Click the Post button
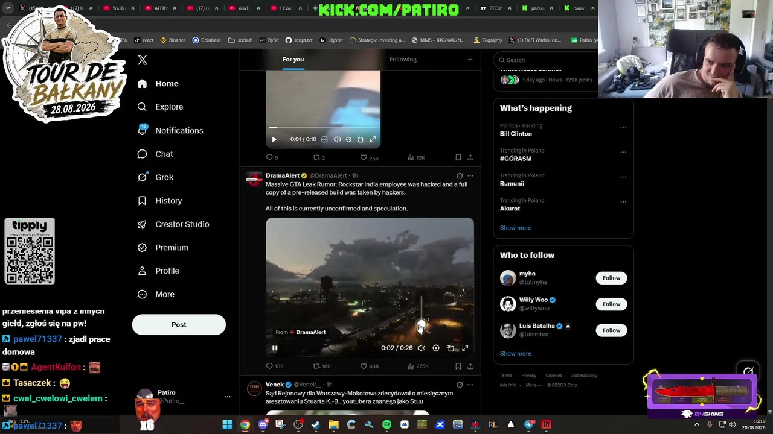The image size is (773, 434). [179, 324]
